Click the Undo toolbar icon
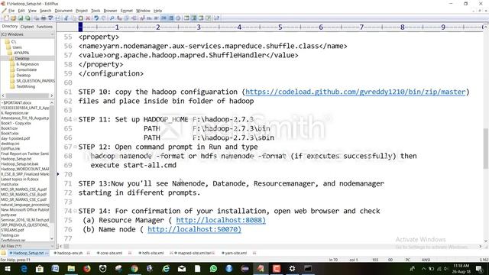Viewport: 489px width, 275px height. point(96,18)
